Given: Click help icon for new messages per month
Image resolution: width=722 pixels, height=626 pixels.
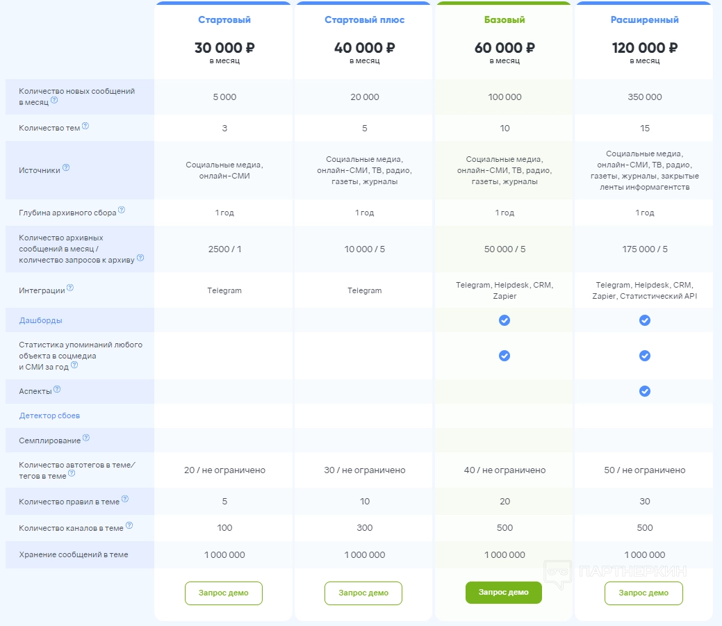Looking at the screenshot, I should [54, 101].
